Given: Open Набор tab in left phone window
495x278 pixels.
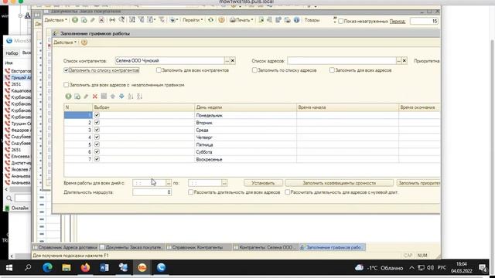Looking at the screenshot, I should (12, 53).
